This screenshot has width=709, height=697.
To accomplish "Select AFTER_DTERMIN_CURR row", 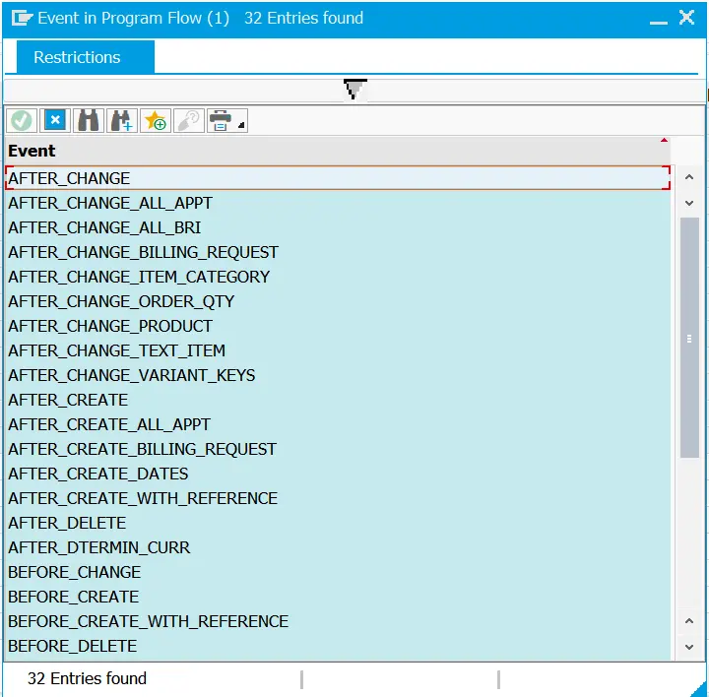I will pos(338,547).
